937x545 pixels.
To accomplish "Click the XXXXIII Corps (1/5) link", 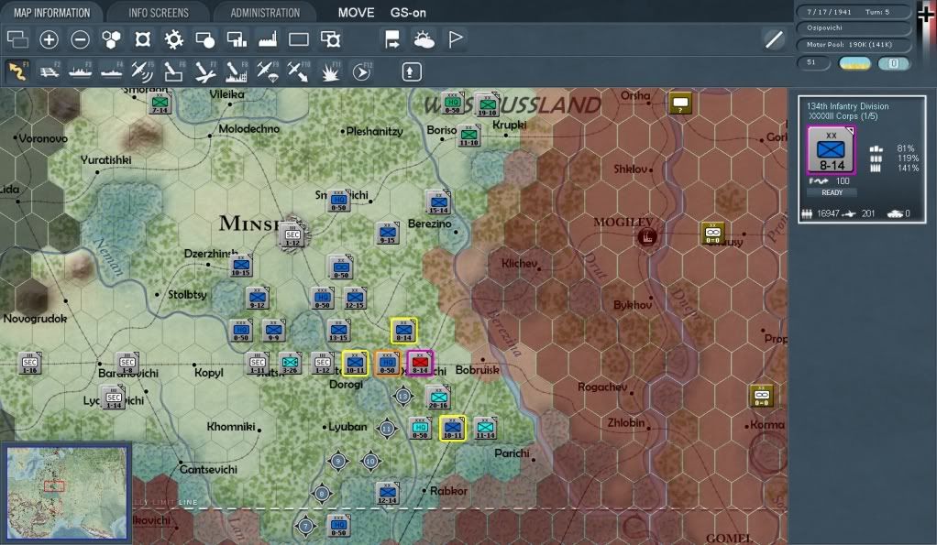I will 843,116.
